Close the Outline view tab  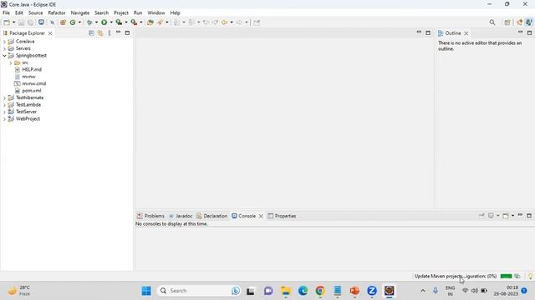(466, 33)
